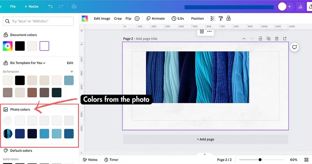The height and width of the screenshot is (164, 312).
Task: Click the cloud save status icon
Action: point(74,6)
